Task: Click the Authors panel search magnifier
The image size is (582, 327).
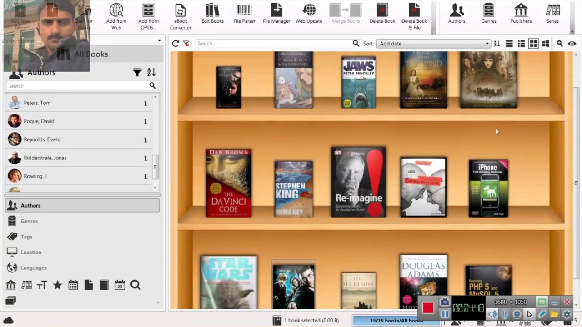Action: (152, 86)
